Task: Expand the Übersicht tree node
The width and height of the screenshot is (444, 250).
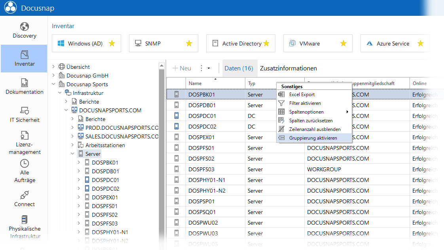Action: point(53,67)
